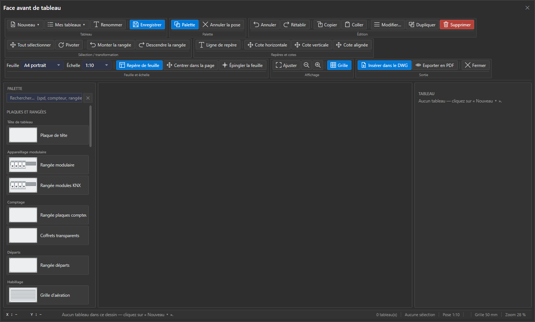Click the Coller paste button
The width and height of the screenshot is (535, 322).
[354, 25]
